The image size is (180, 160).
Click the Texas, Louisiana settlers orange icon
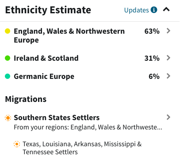(x=17, y=144)
